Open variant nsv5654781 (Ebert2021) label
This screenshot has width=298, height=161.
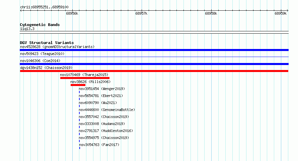(x=101, y=96)
